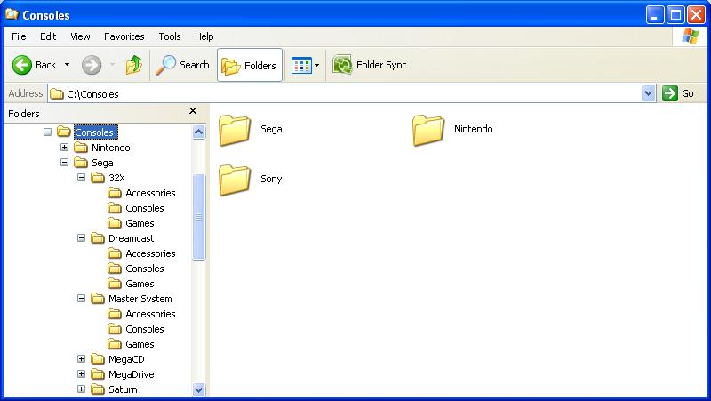Maximize the Consoles window
The image size is (711, 401).
tap(675, 15)
